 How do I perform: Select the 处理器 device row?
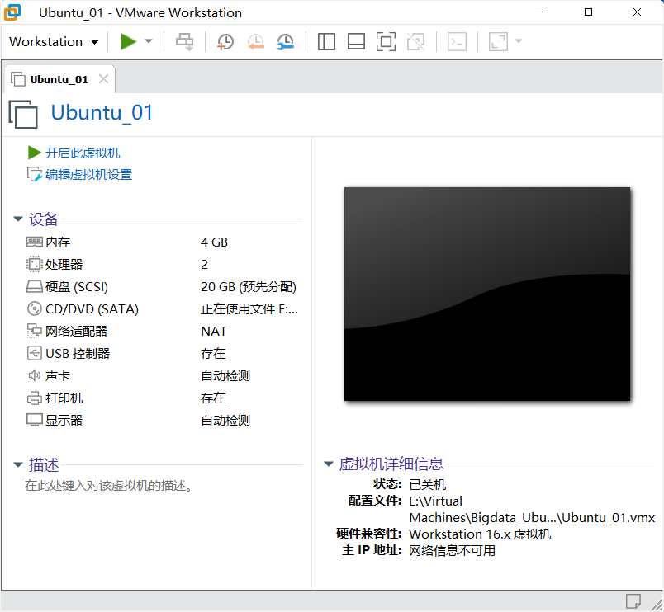pos(163,264)
